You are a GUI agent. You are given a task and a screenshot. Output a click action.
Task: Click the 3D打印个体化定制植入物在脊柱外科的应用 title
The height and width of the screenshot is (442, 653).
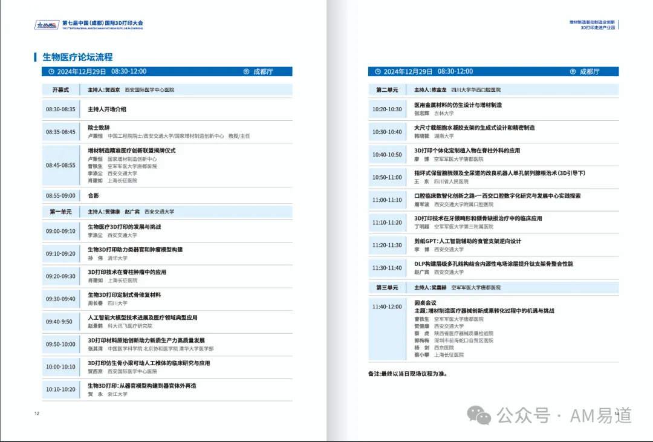[467, 151]
